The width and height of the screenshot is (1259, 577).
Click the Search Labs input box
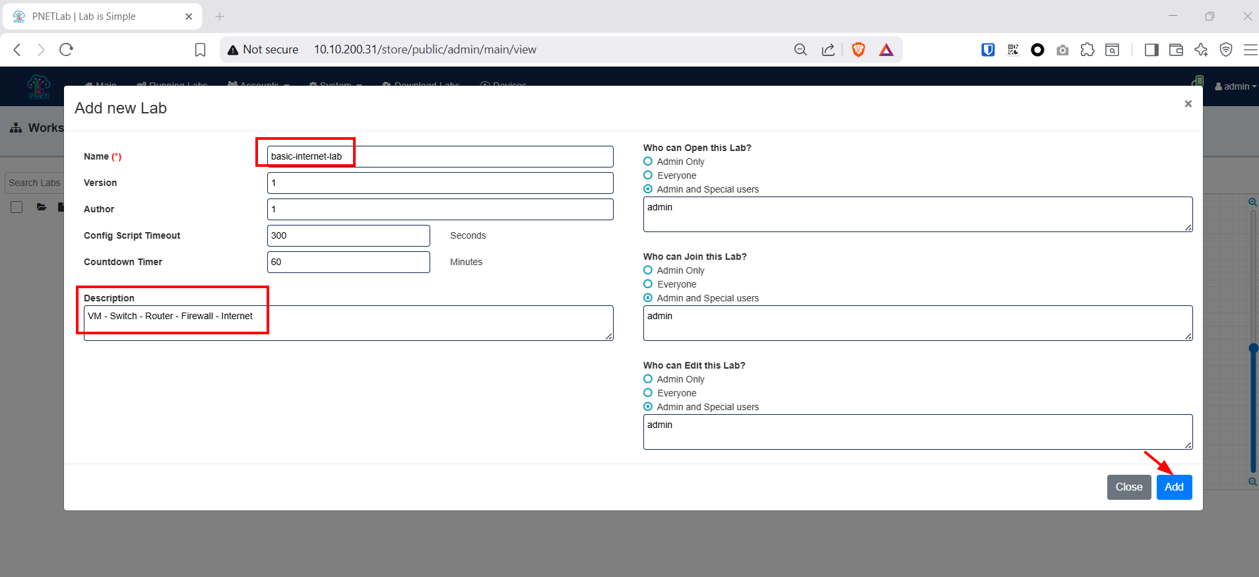34,183
